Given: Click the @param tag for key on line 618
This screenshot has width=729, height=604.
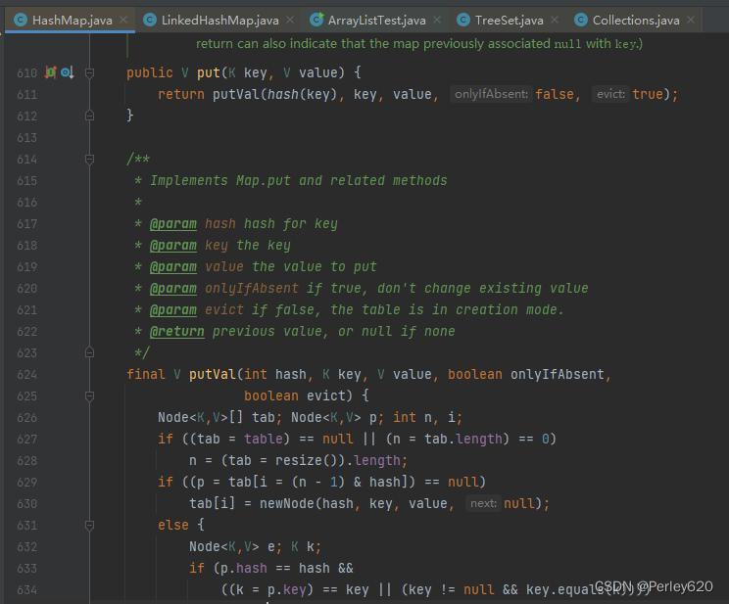Looking at the screenshot, I should tap(173, 246).
